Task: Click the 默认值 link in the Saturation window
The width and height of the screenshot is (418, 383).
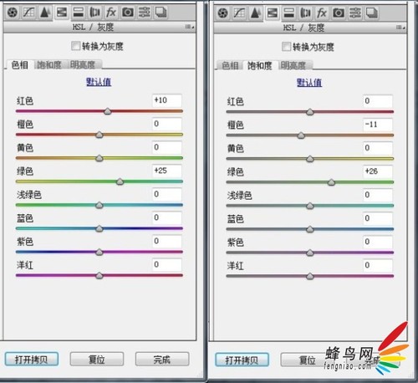Action: [x=309, y=83]
